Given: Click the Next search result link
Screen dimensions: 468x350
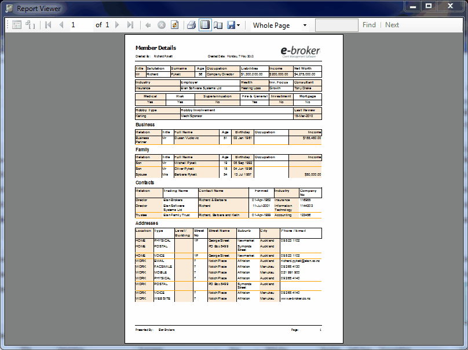Looking at the screenshot, I should point(392,25).
